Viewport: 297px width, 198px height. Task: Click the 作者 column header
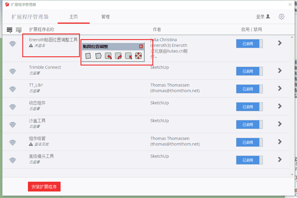click(x=157, y=30)
